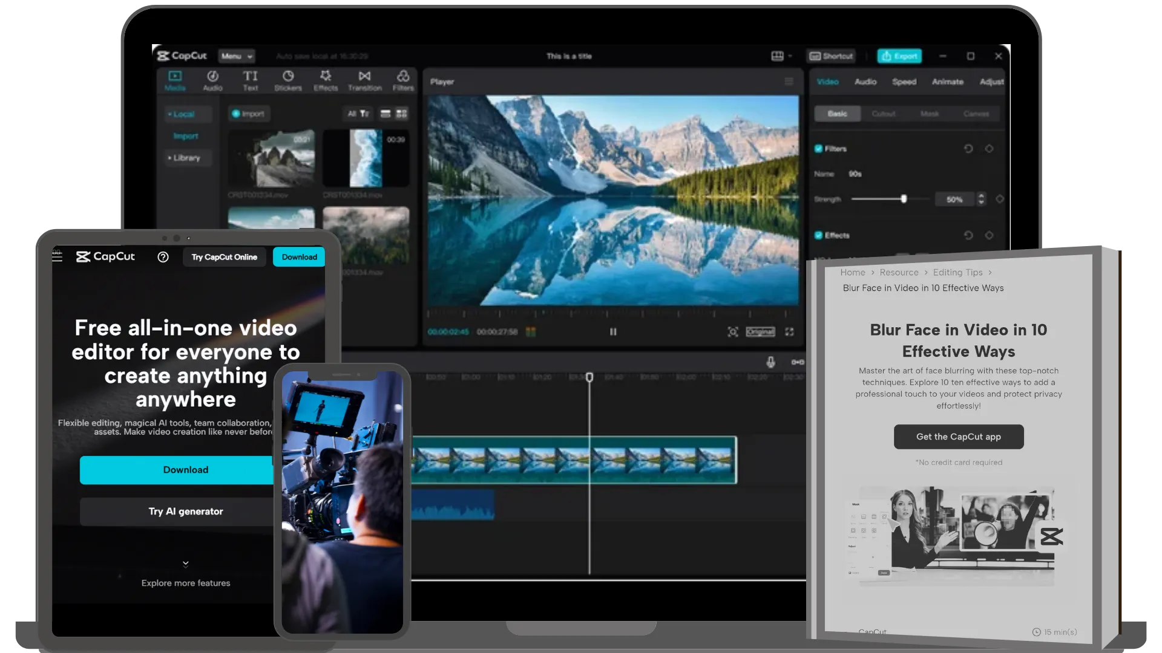Click the Strength slider handle
This screenshot has height=653, width=1162.
click(x=904, y=199)
